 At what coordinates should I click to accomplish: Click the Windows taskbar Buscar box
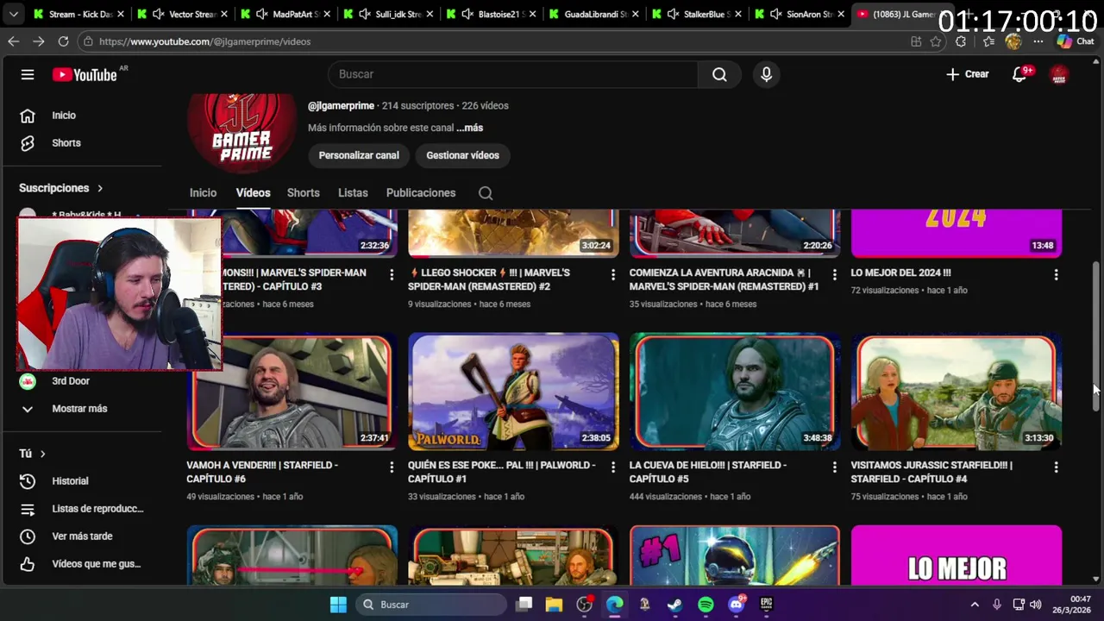click(430, 605)
